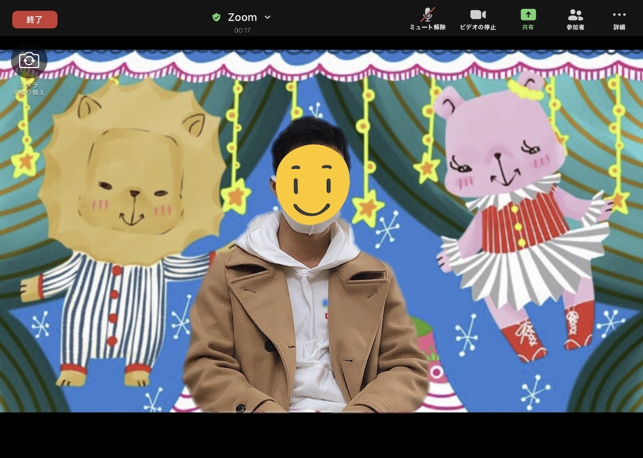The width and height of the screenshot is (643, 458).
Task: Click the 00:17 meeting timer text
Action: [242, 31]
